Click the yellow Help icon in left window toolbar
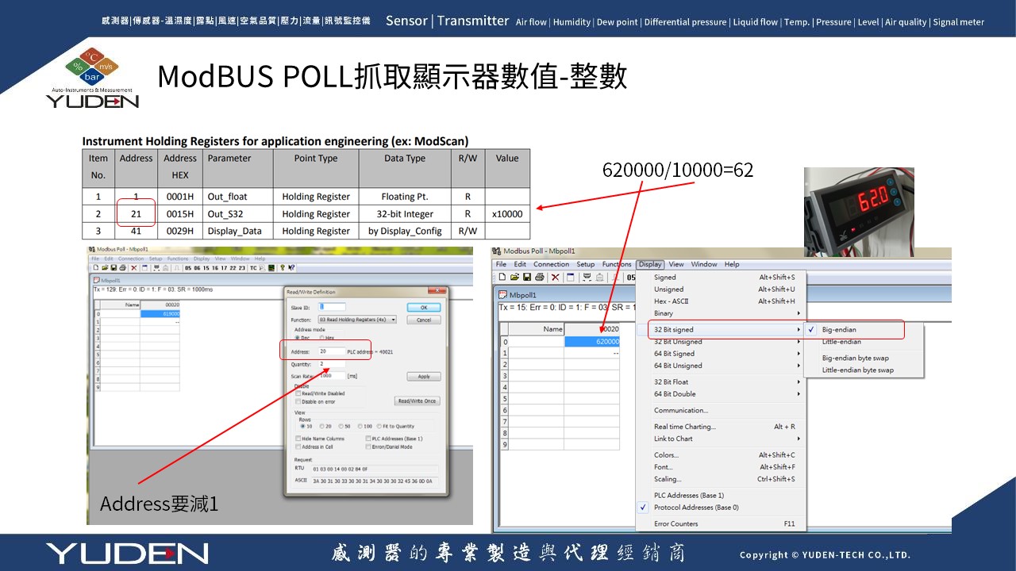The height and width of the screenshot is (571, 1016). 282,268
